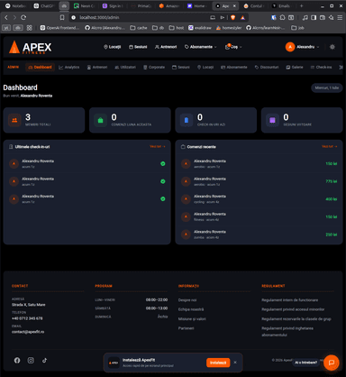Toggle the light/dark theme sun icon

(332, 47)
